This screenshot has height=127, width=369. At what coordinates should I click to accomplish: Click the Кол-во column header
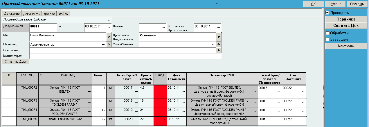click(99, 79)
